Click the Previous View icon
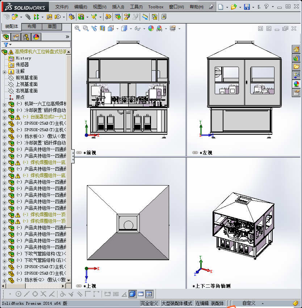The width and height of the screenshot is (302, 308). [x=94, y=28]
